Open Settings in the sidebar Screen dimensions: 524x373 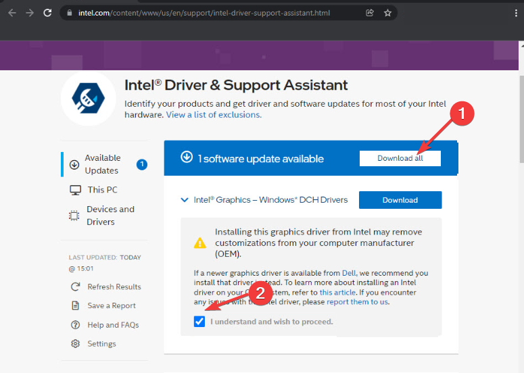tap(101, 344)
